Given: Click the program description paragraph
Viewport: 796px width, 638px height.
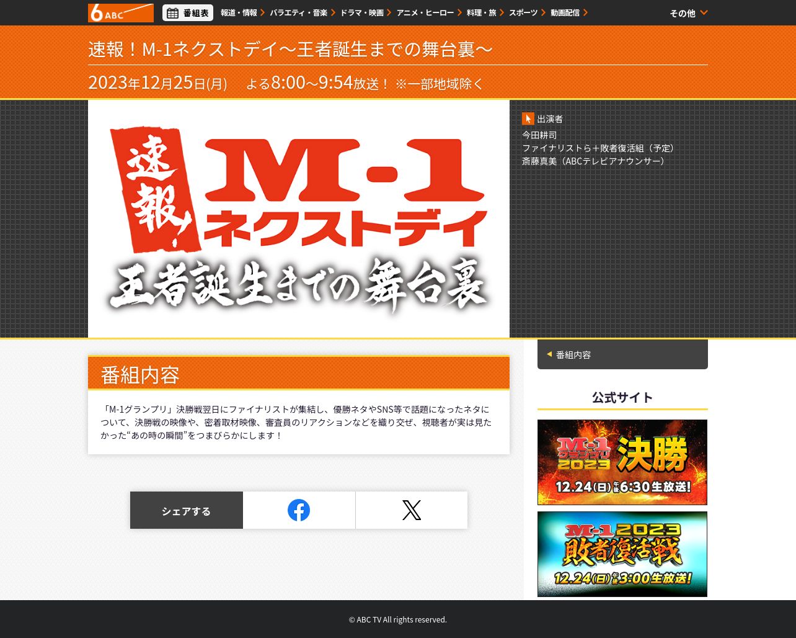Looking at the screenshot, I should [296, 422].
